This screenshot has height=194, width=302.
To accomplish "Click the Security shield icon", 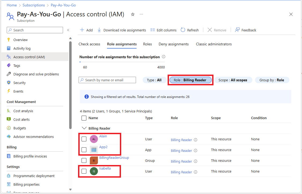I will click(9, 82).
